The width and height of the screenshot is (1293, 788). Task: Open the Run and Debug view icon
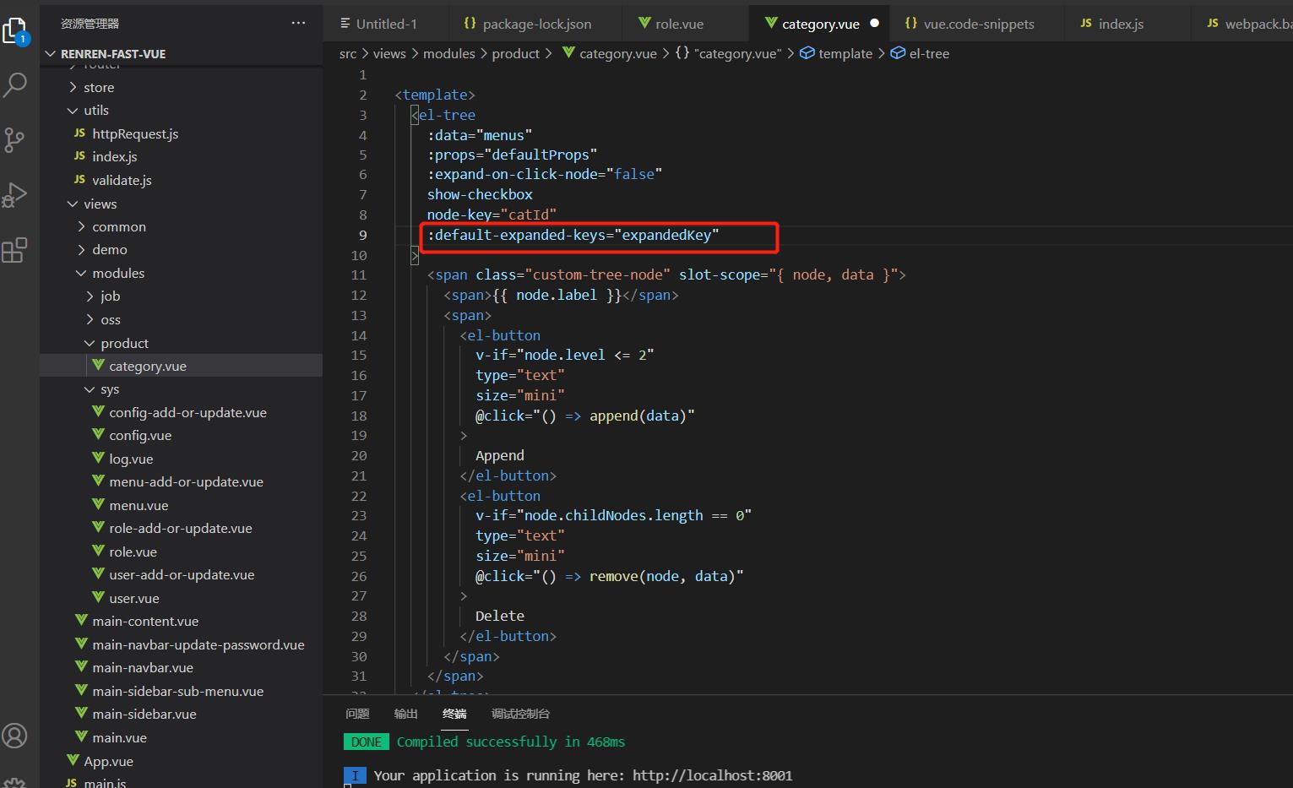[15, 194]
